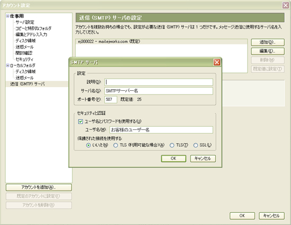Select TLS (利用可能な場合) radio option
The height and width of the screenshot is (225, 291).
coord(116,145)
